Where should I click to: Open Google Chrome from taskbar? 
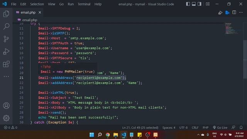coord(108,135)
